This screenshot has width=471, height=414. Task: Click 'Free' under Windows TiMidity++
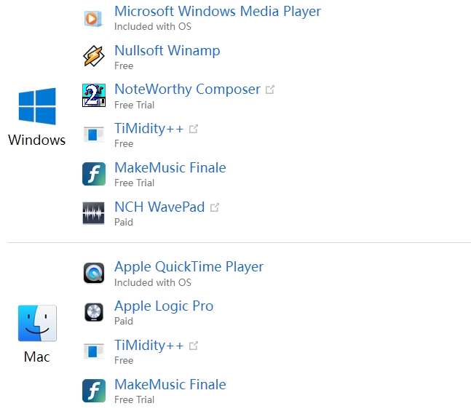click(124, 143)
